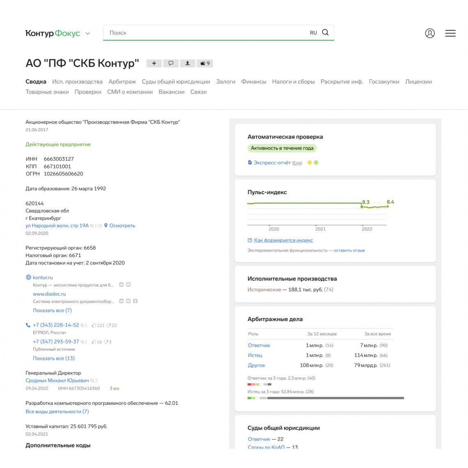Click the green status dot in Автоматическая проверка
468x468 pixels.
pyautogui.click(x=316, y=163)
